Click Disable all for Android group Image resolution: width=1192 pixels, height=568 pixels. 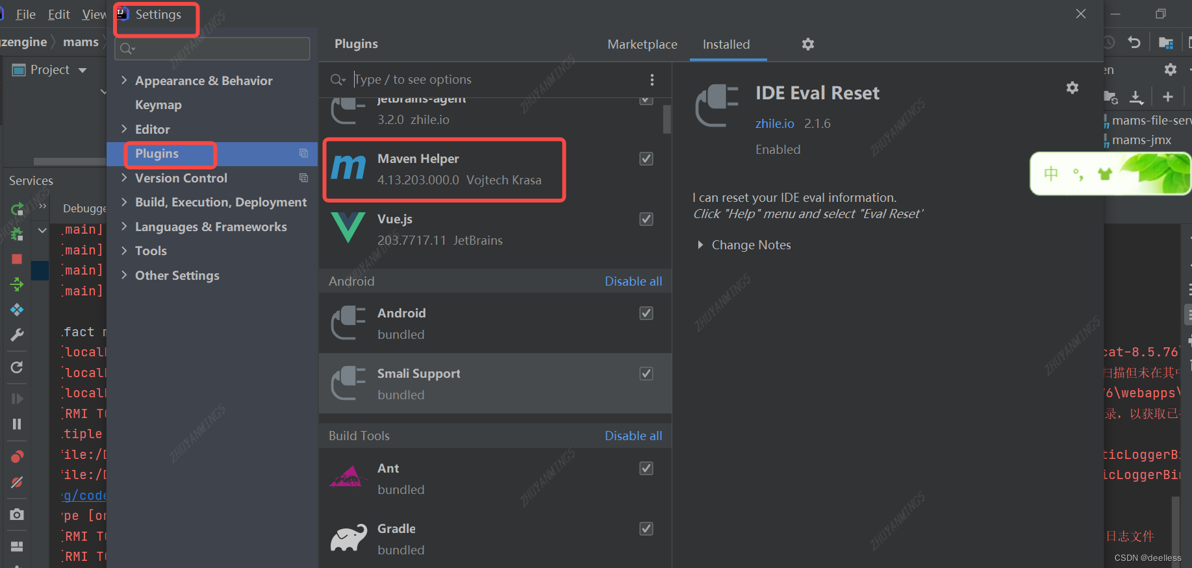[x=633, y=282]
